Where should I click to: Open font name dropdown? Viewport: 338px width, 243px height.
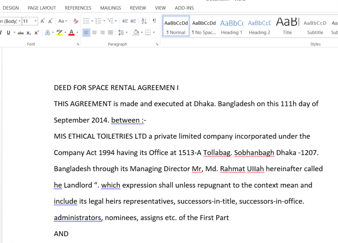[x=19, y=21]
